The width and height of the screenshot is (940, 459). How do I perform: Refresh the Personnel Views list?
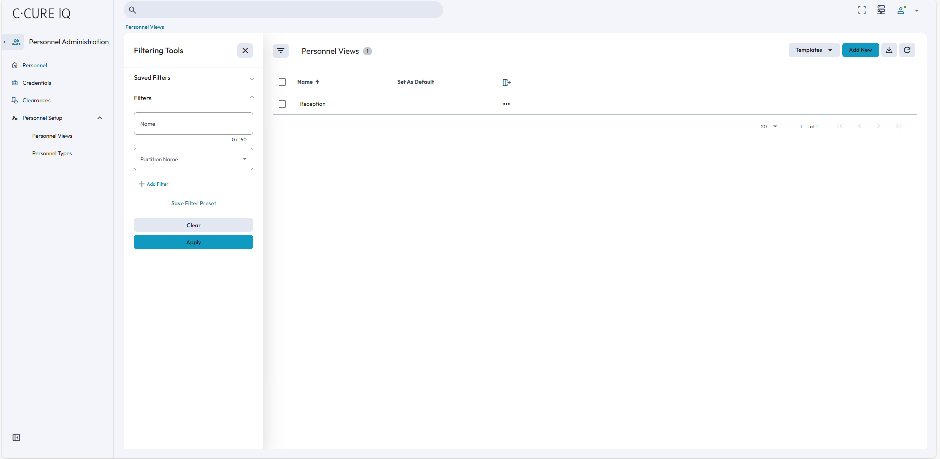coord(907,50)
